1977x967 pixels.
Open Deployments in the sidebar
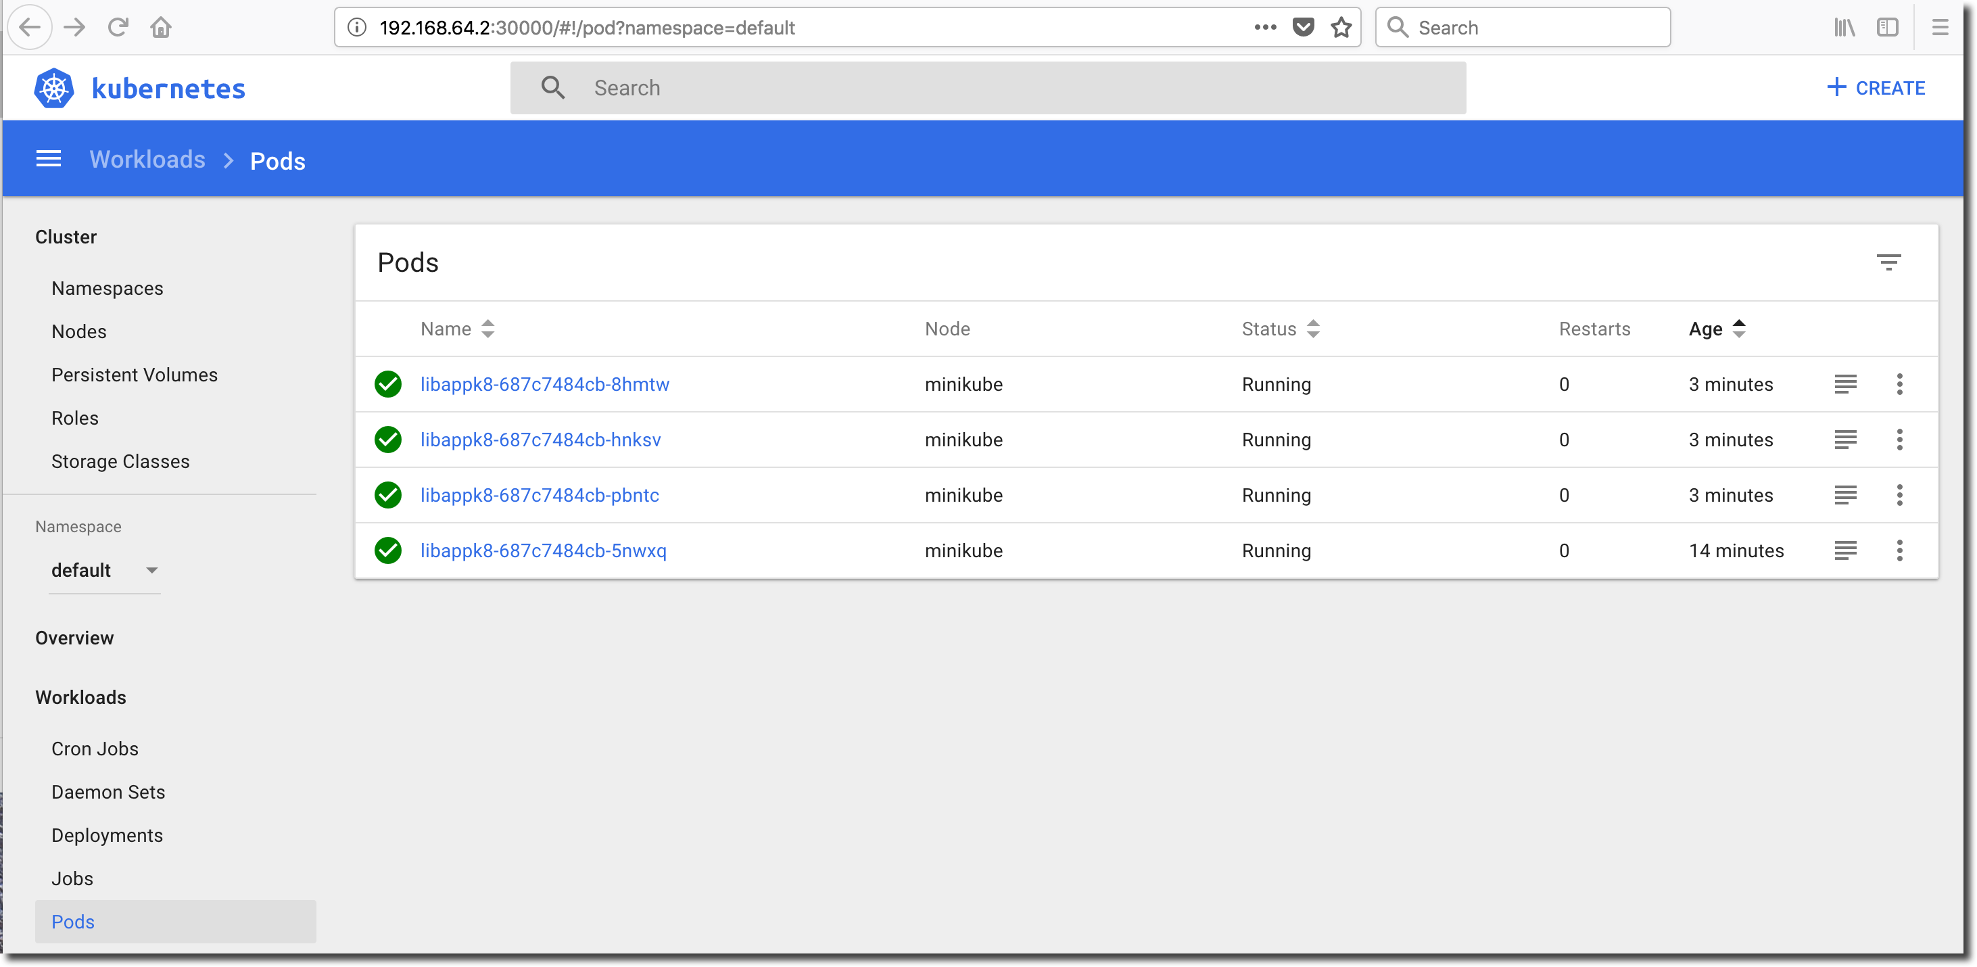[107, 835]
